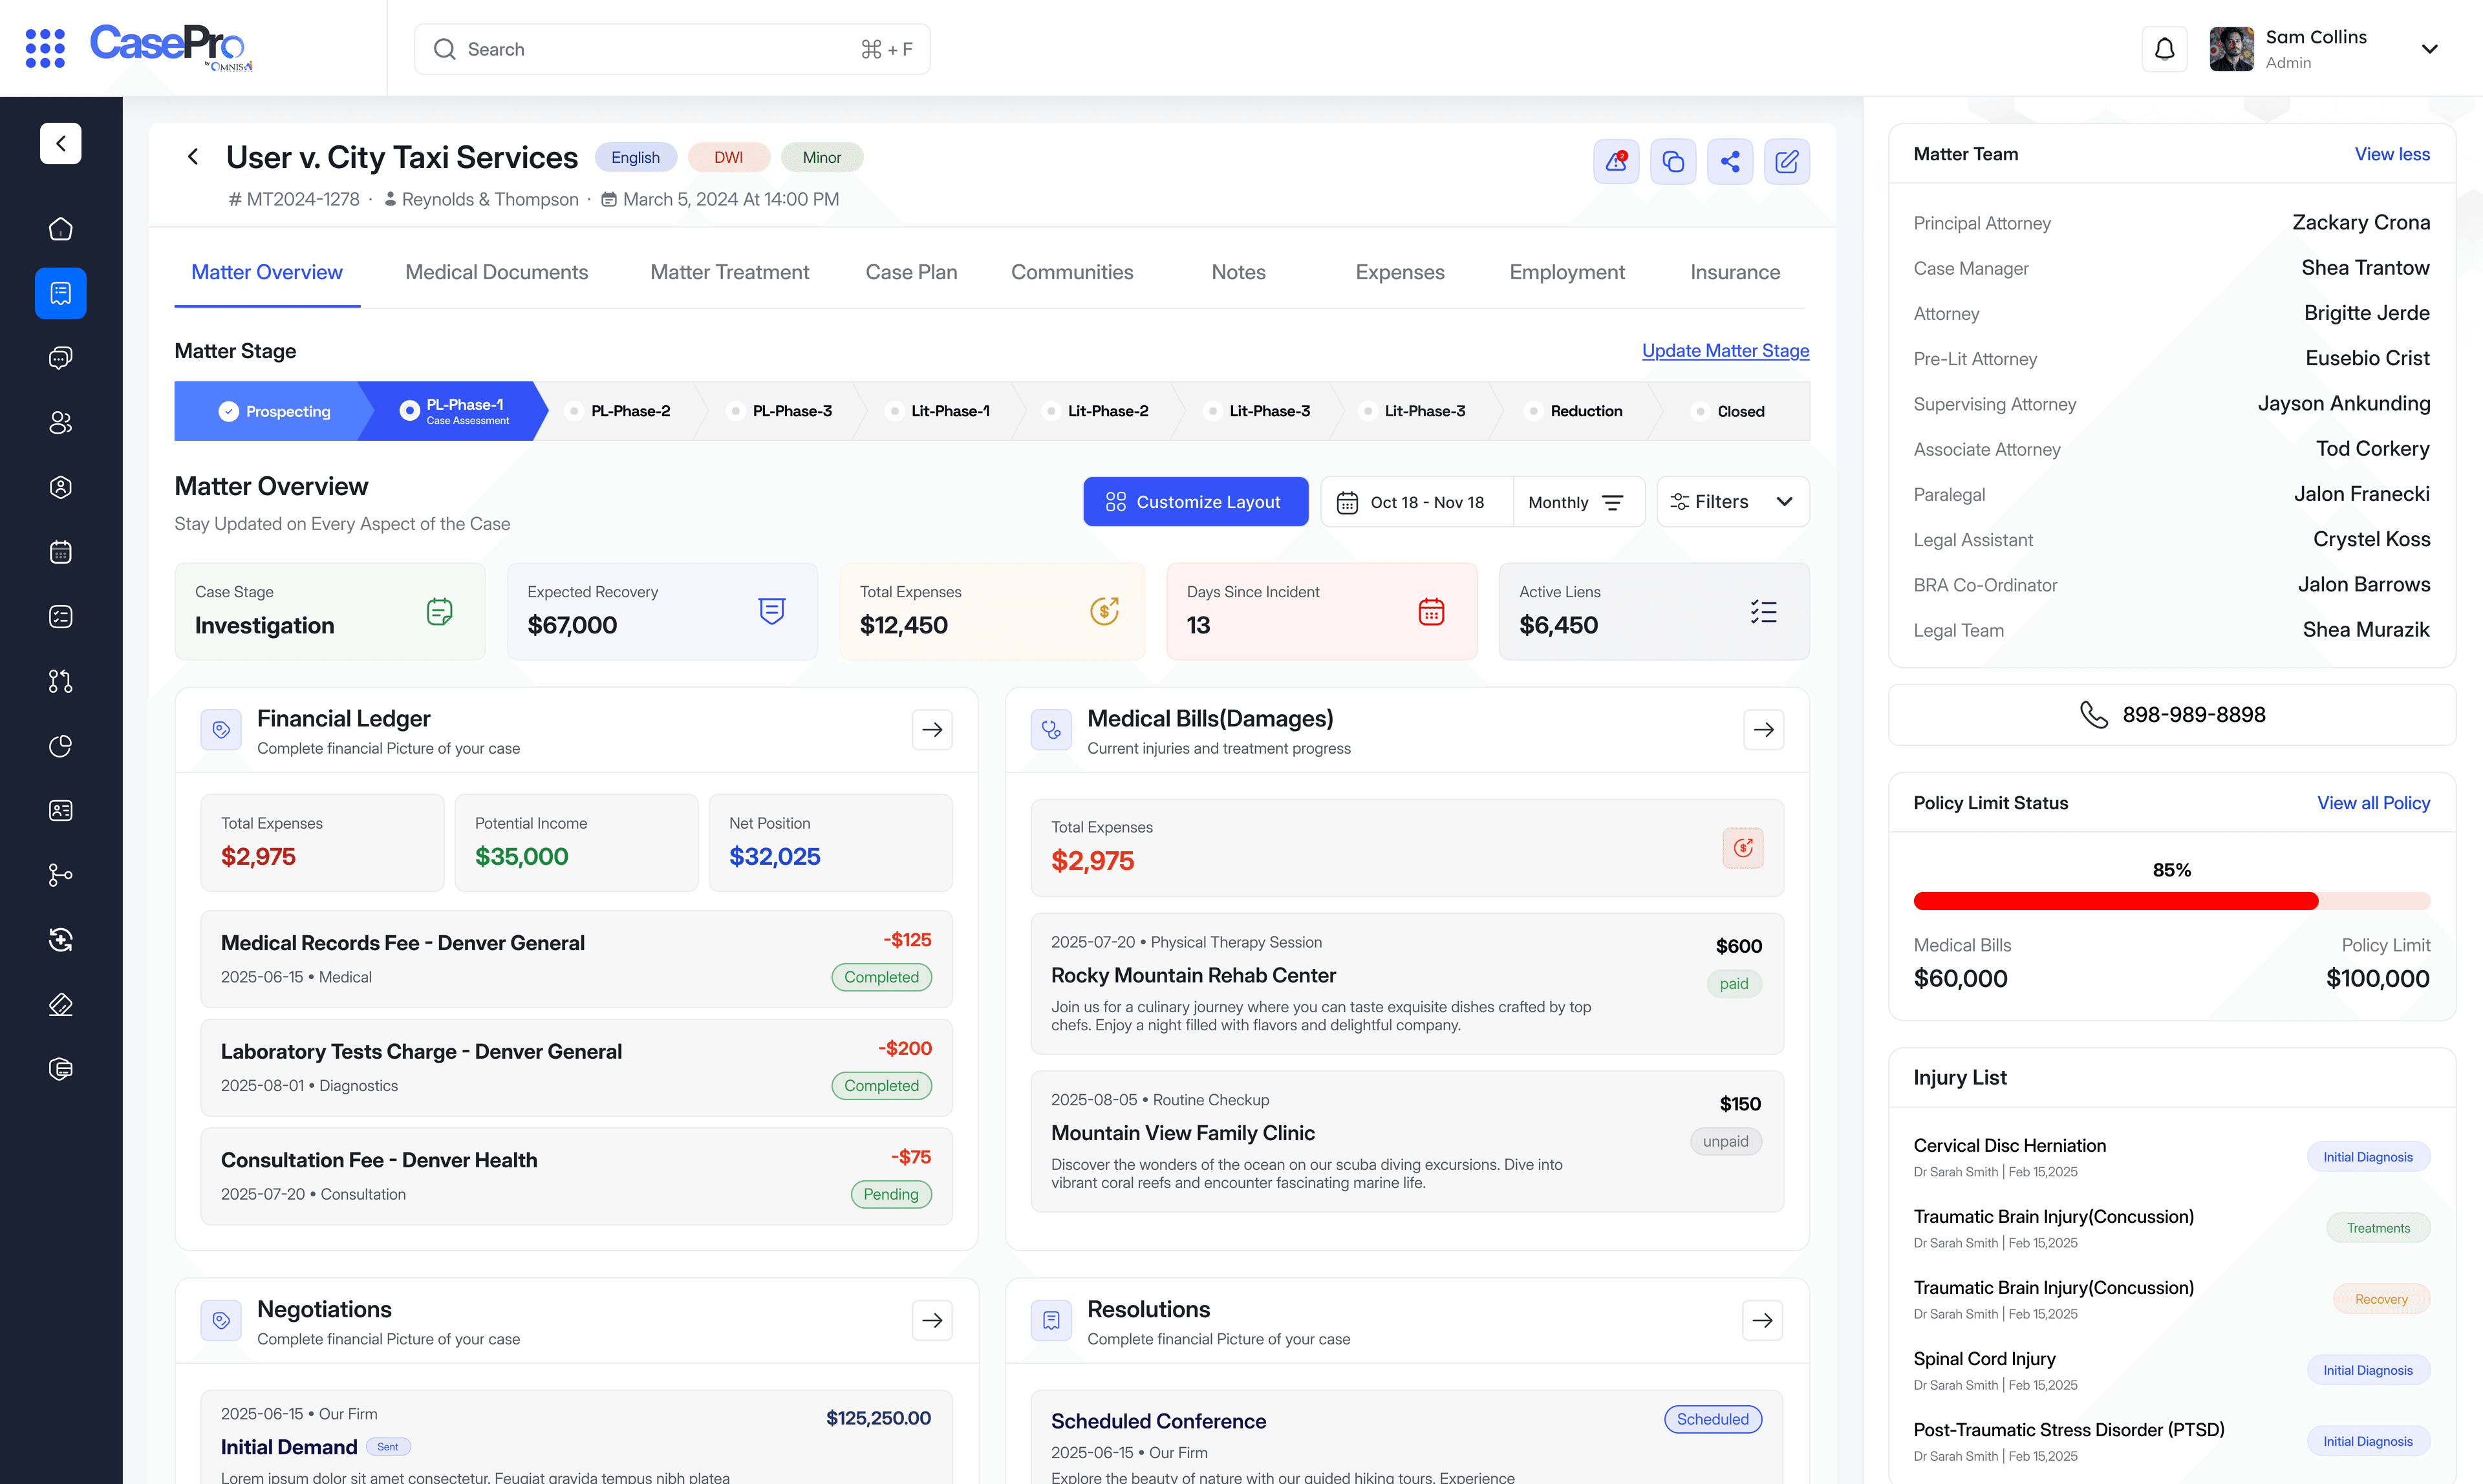Image resolution: width=2483 pixels, height=1484 pixels.
Task: Click the alerts icon showing 2 notifications
Action: tap(1616, 161)
